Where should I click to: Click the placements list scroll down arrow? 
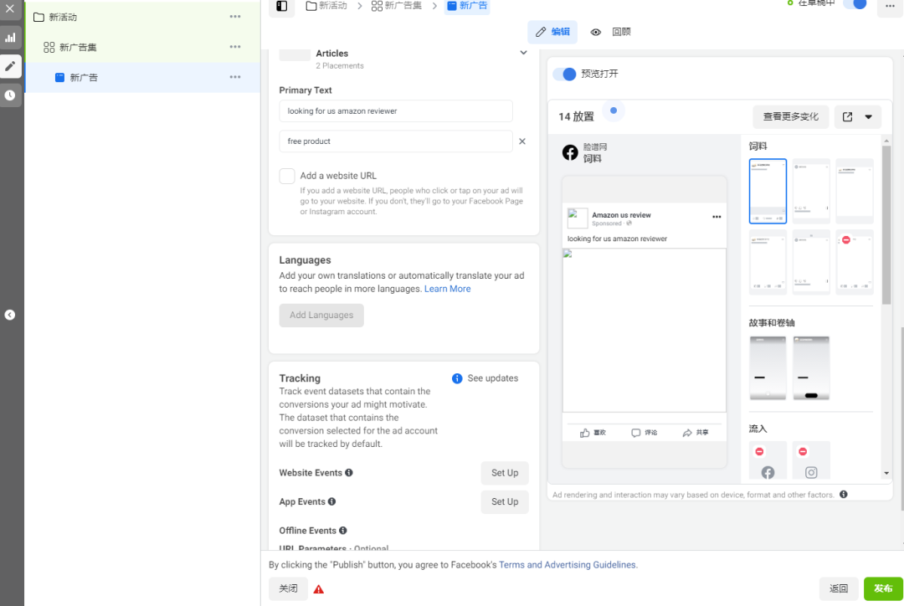(x=886, y=474)
